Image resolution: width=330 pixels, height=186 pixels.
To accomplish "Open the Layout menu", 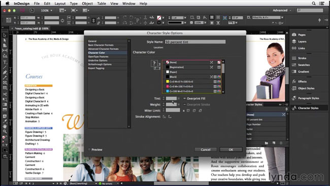I will [60, 4].
